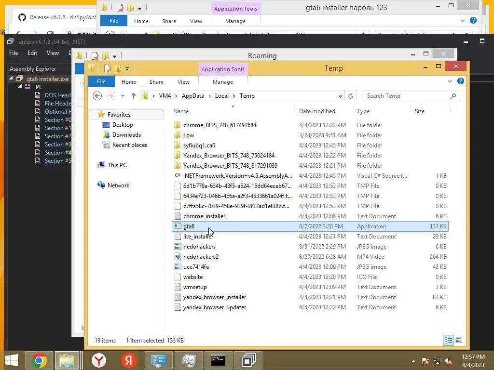Open Command Prompt from the taskbar

pyautogui.click(x=218, y=360)
